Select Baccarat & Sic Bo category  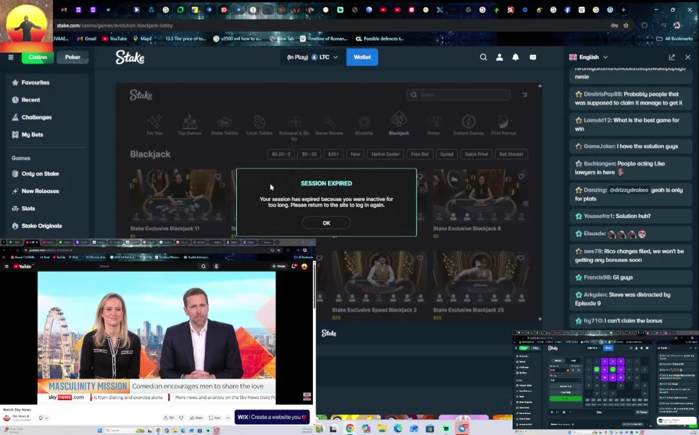294,127
